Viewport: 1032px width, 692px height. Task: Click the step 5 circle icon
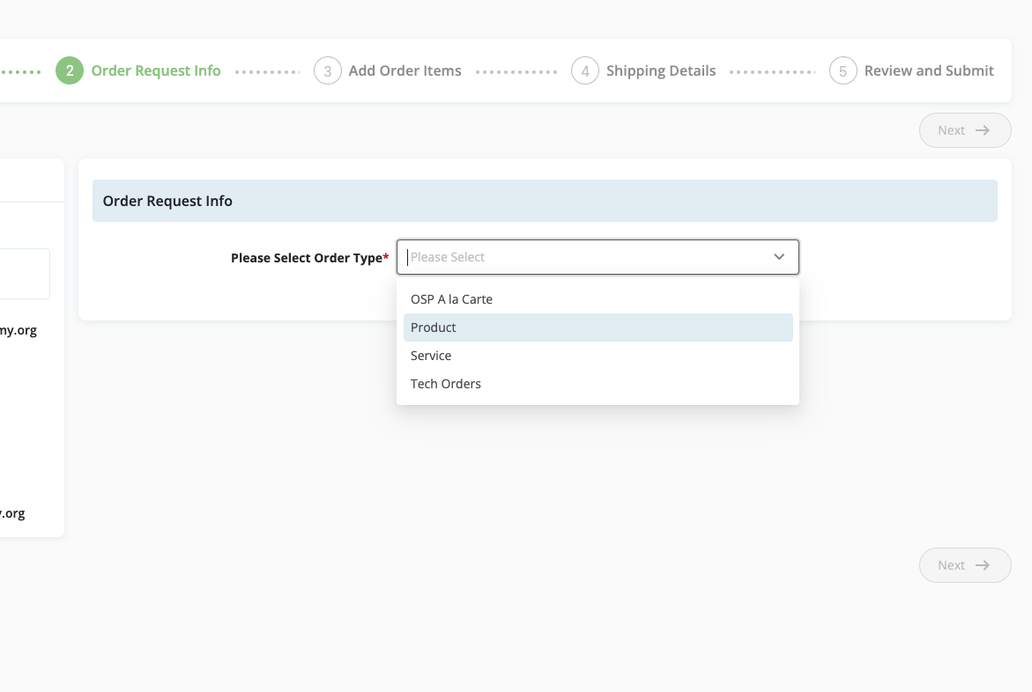pyautogui.click(x=843, y=71)
